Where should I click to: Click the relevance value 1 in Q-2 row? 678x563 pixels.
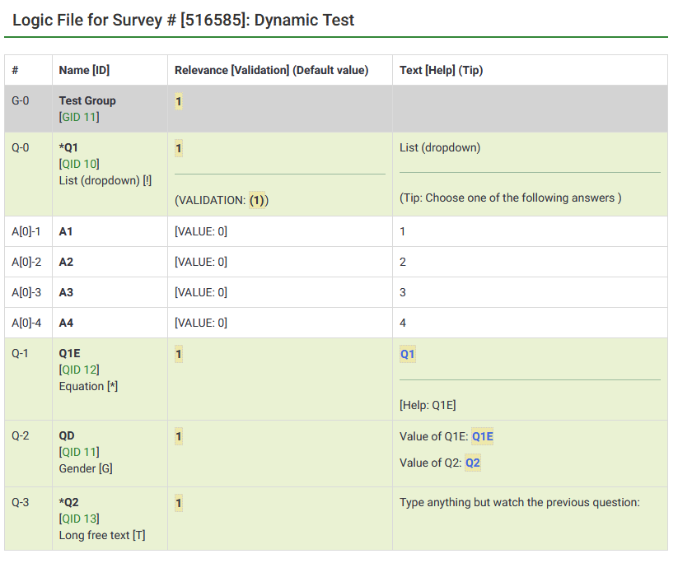(x=179, y=436)
